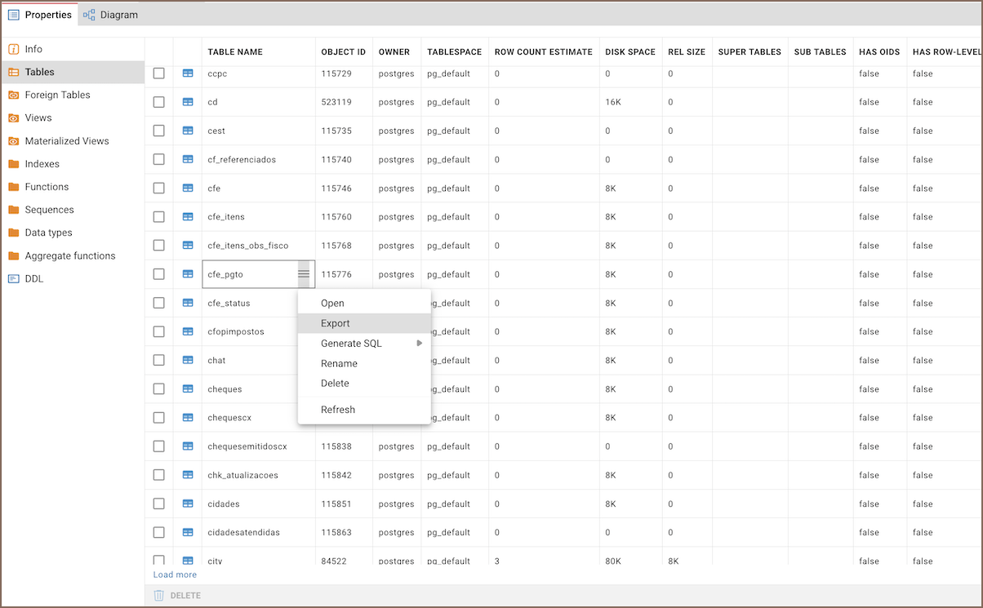
Task: Click the trash icon in bottom bar
Action: pos(159,596)
